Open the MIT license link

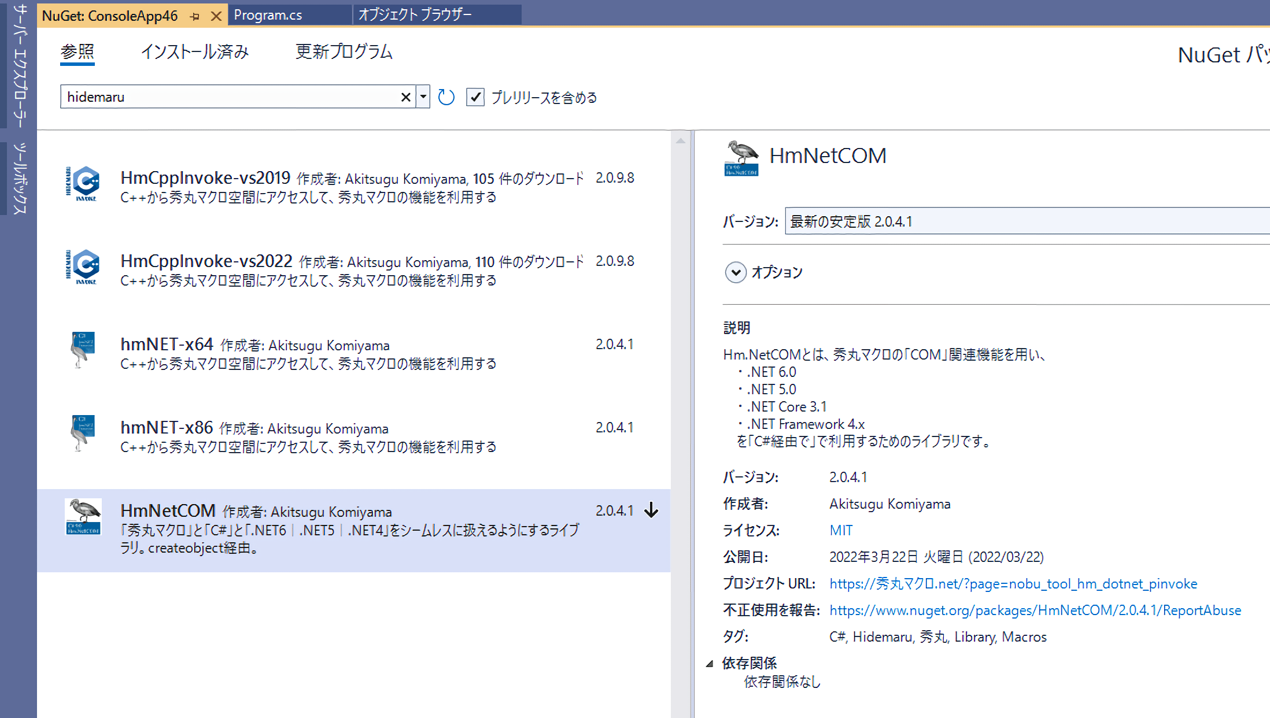pos(841,530)
